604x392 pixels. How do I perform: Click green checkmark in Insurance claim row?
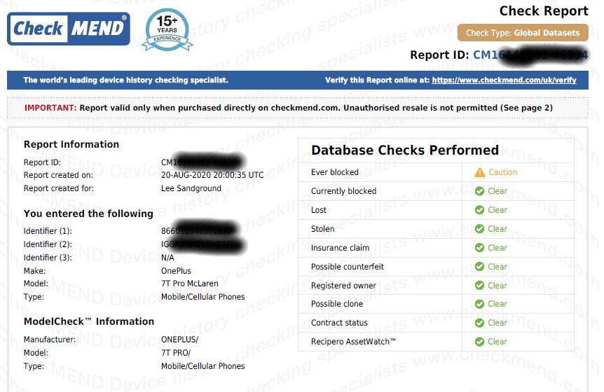(479, 248)
